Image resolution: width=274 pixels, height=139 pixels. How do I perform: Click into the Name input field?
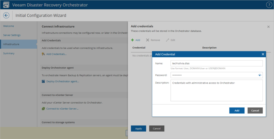click(216, 63)
